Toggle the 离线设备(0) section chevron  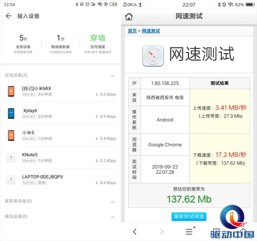click(112, 217)
